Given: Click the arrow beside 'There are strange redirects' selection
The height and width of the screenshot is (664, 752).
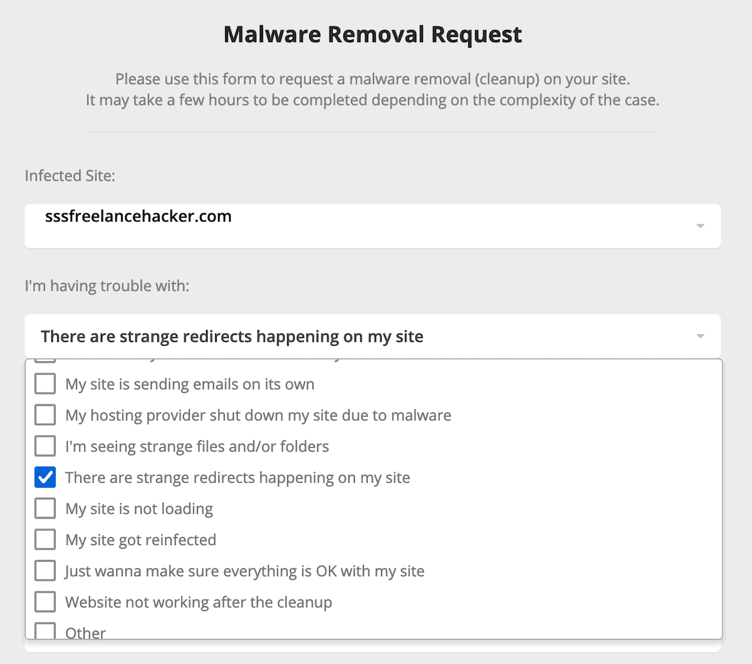Looking at the screenshot, I should tap(700, 337).
